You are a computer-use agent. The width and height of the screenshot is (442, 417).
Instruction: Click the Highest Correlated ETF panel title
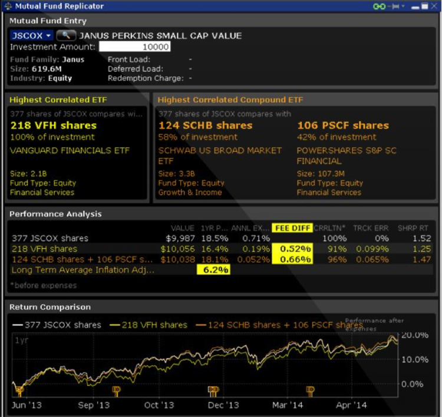58,100
